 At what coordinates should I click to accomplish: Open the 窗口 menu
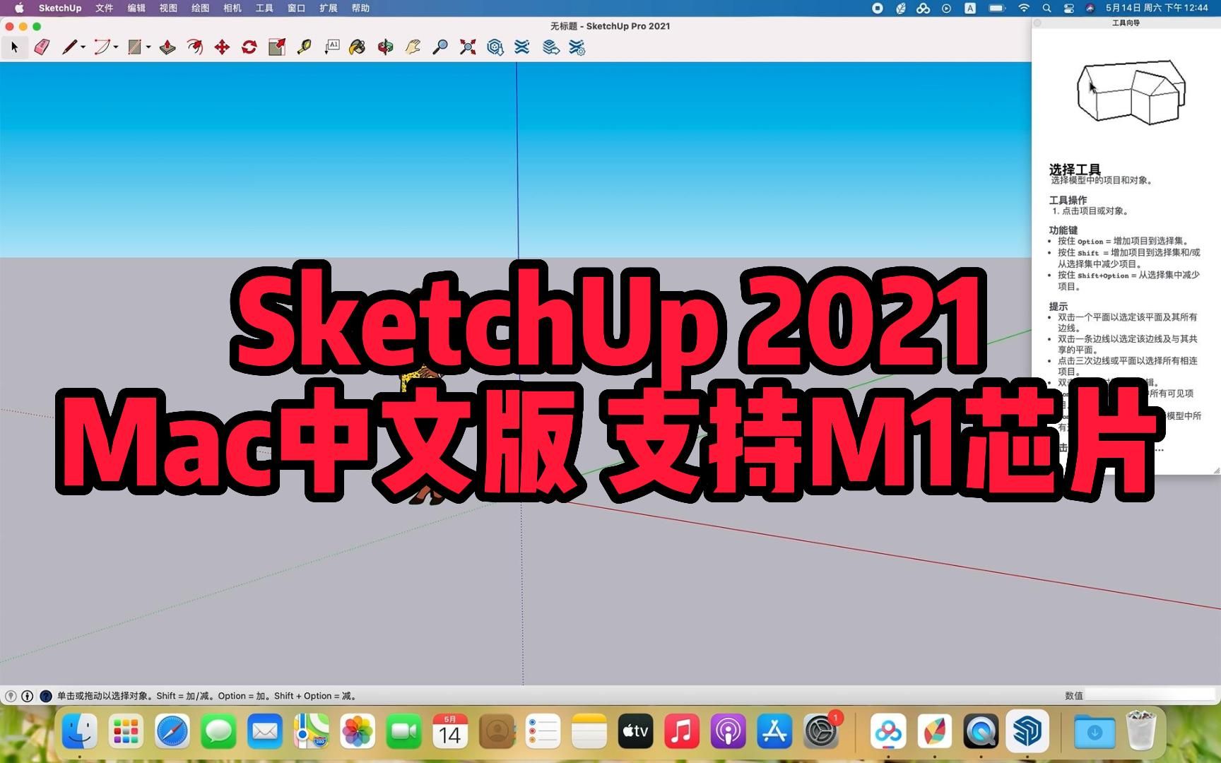click(x=296, y=8)
